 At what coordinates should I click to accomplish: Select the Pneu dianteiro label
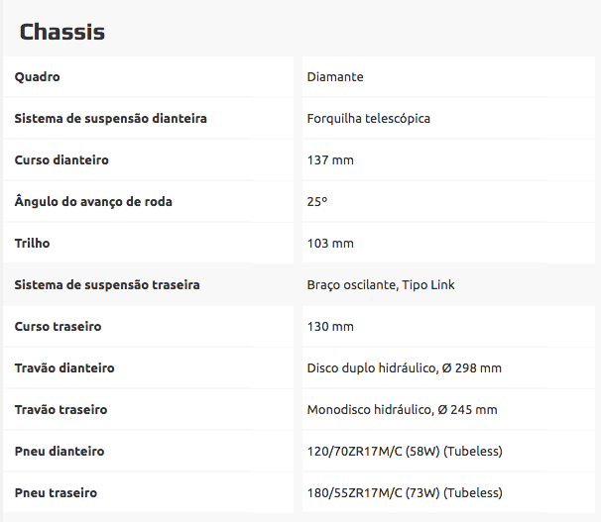tap(60, 451)
